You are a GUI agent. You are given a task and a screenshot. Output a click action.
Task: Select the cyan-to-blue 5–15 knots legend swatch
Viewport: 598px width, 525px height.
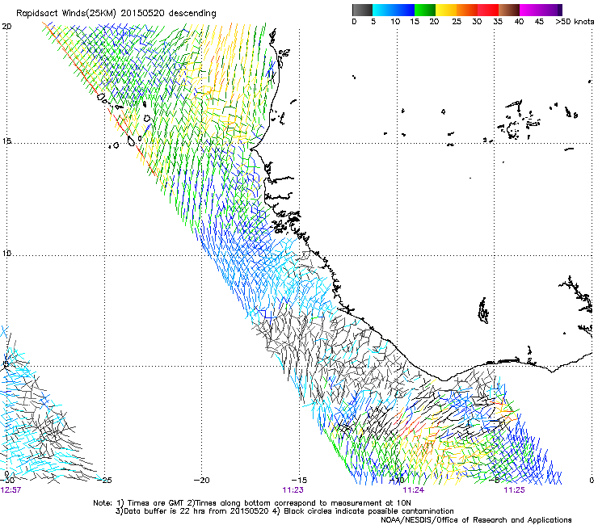pyautogui.click(x=394, y=10)
